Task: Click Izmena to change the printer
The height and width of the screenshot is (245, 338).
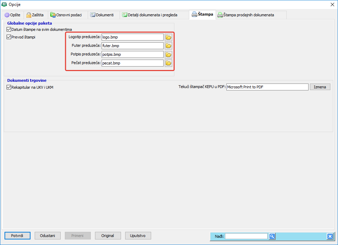Action: pos(320,87)
